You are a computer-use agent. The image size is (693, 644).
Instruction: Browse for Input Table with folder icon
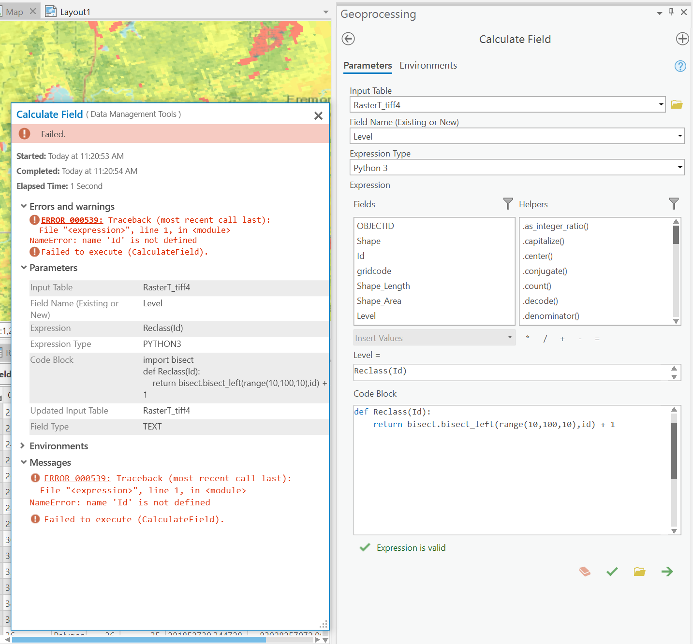(677, 104)
